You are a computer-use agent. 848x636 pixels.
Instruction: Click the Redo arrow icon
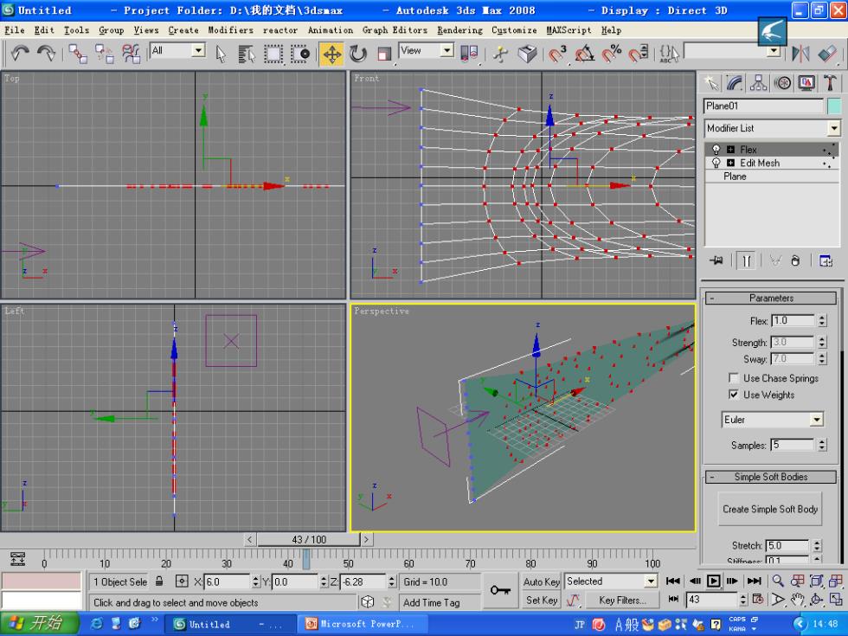click(x=46, y=53)
